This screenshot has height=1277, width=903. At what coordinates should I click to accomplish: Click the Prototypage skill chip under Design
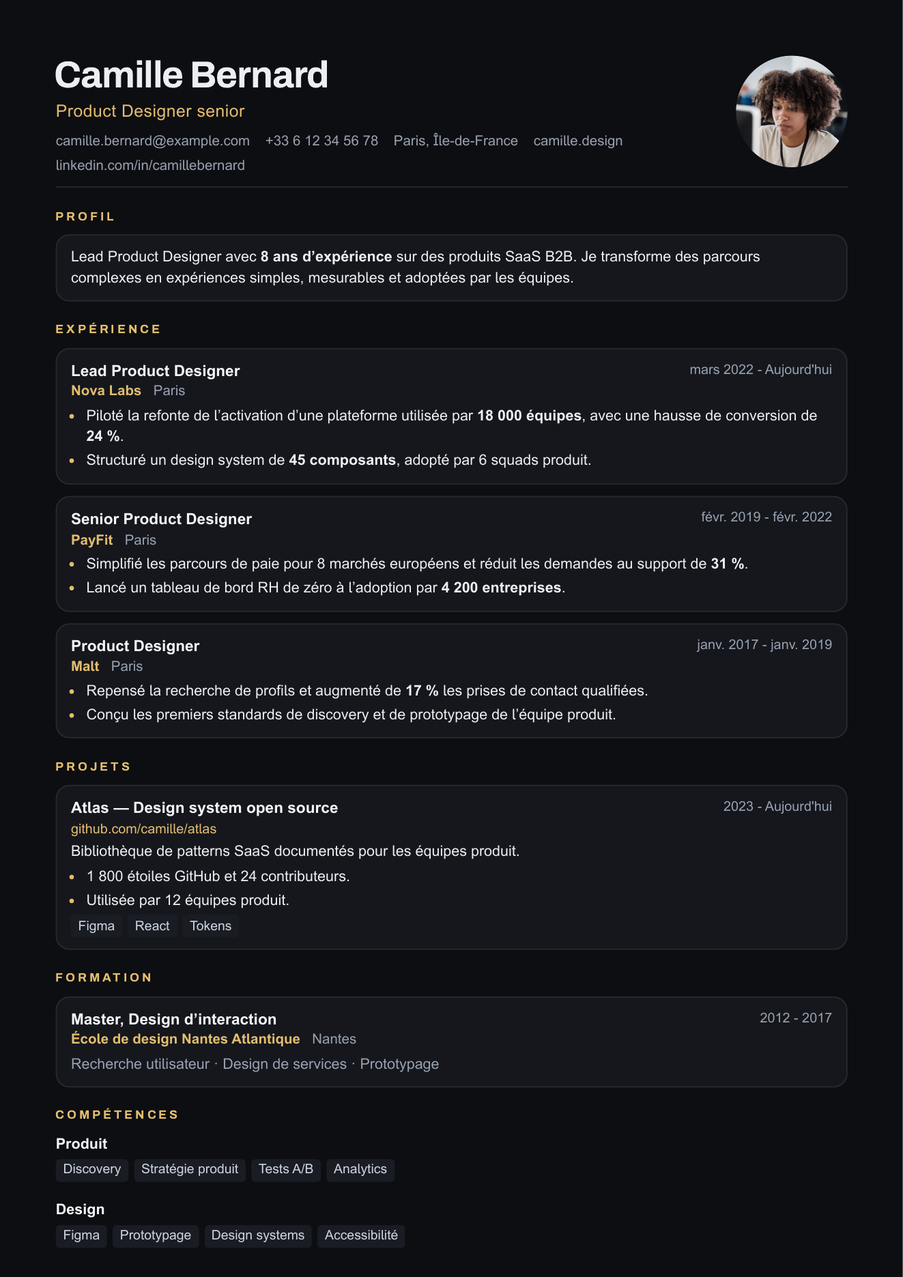point(156,1235)
